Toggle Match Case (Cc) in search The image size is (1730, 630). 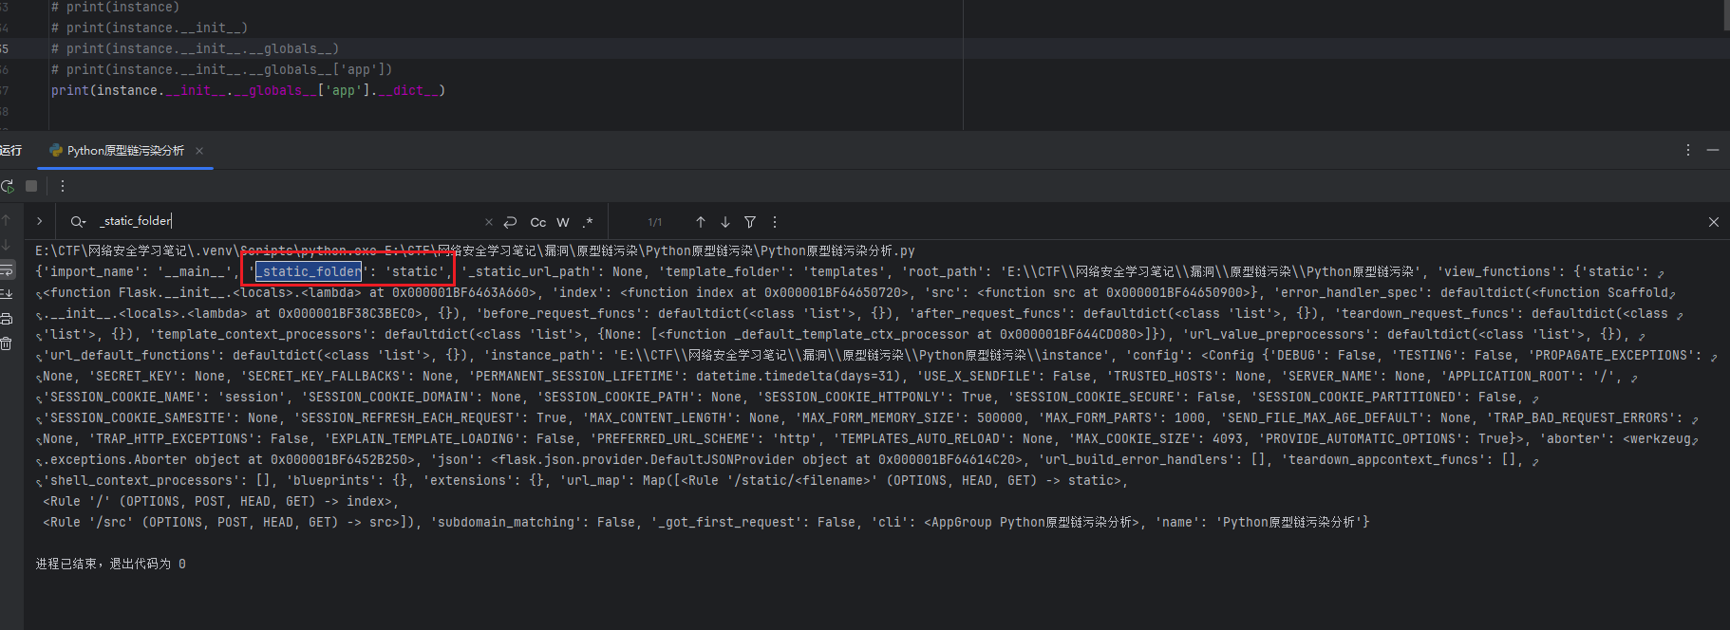(537, 222)
